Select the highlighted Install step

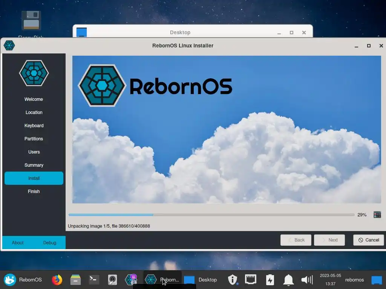[x=34, y=178]
